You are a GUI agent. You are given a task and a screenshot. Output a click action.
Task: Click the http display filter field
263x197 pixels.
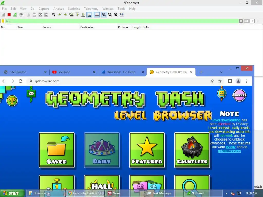(121, 21)
